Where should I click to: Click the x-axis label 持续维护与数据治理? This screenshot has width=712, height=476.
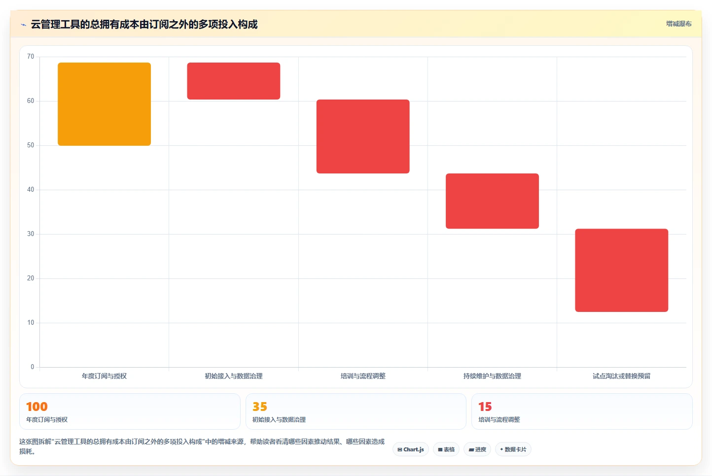point(492,376)
